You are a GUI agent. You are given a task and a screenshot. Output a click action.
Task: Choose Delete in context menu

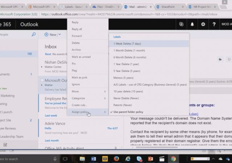tap(88, 43)
